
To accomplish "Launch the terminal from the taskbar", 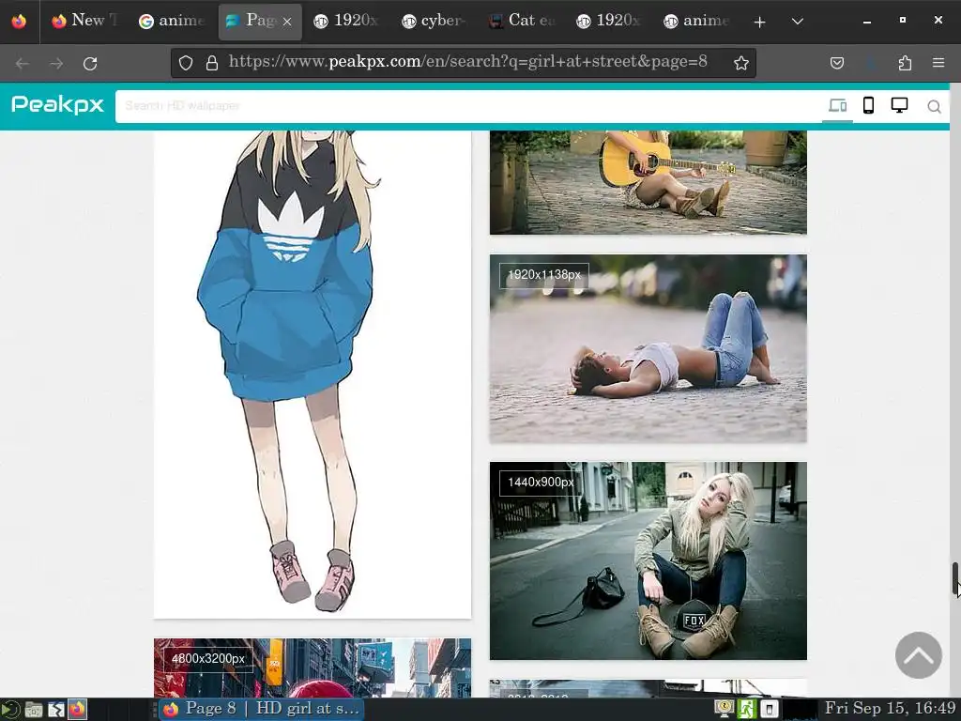I will 55,710.
